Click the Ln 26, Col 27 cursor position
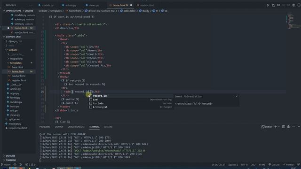 click(218, 165)
